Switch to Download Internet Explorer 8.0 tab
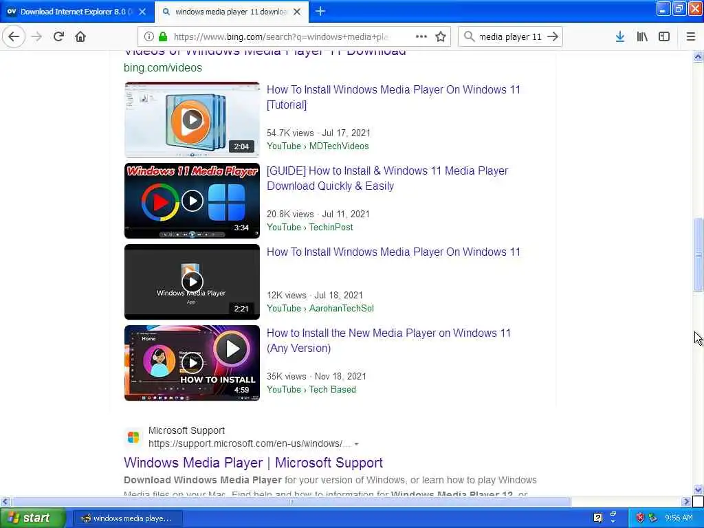This screenshot has width=704, height=528. point(77,12)
